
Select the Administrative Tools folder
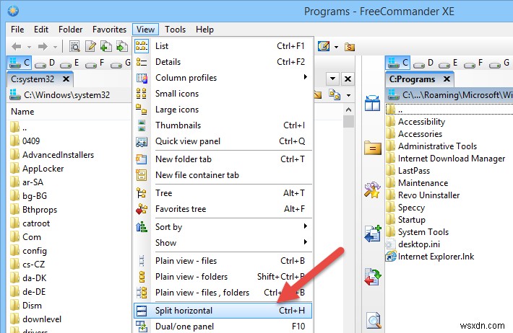coord(437,146)
